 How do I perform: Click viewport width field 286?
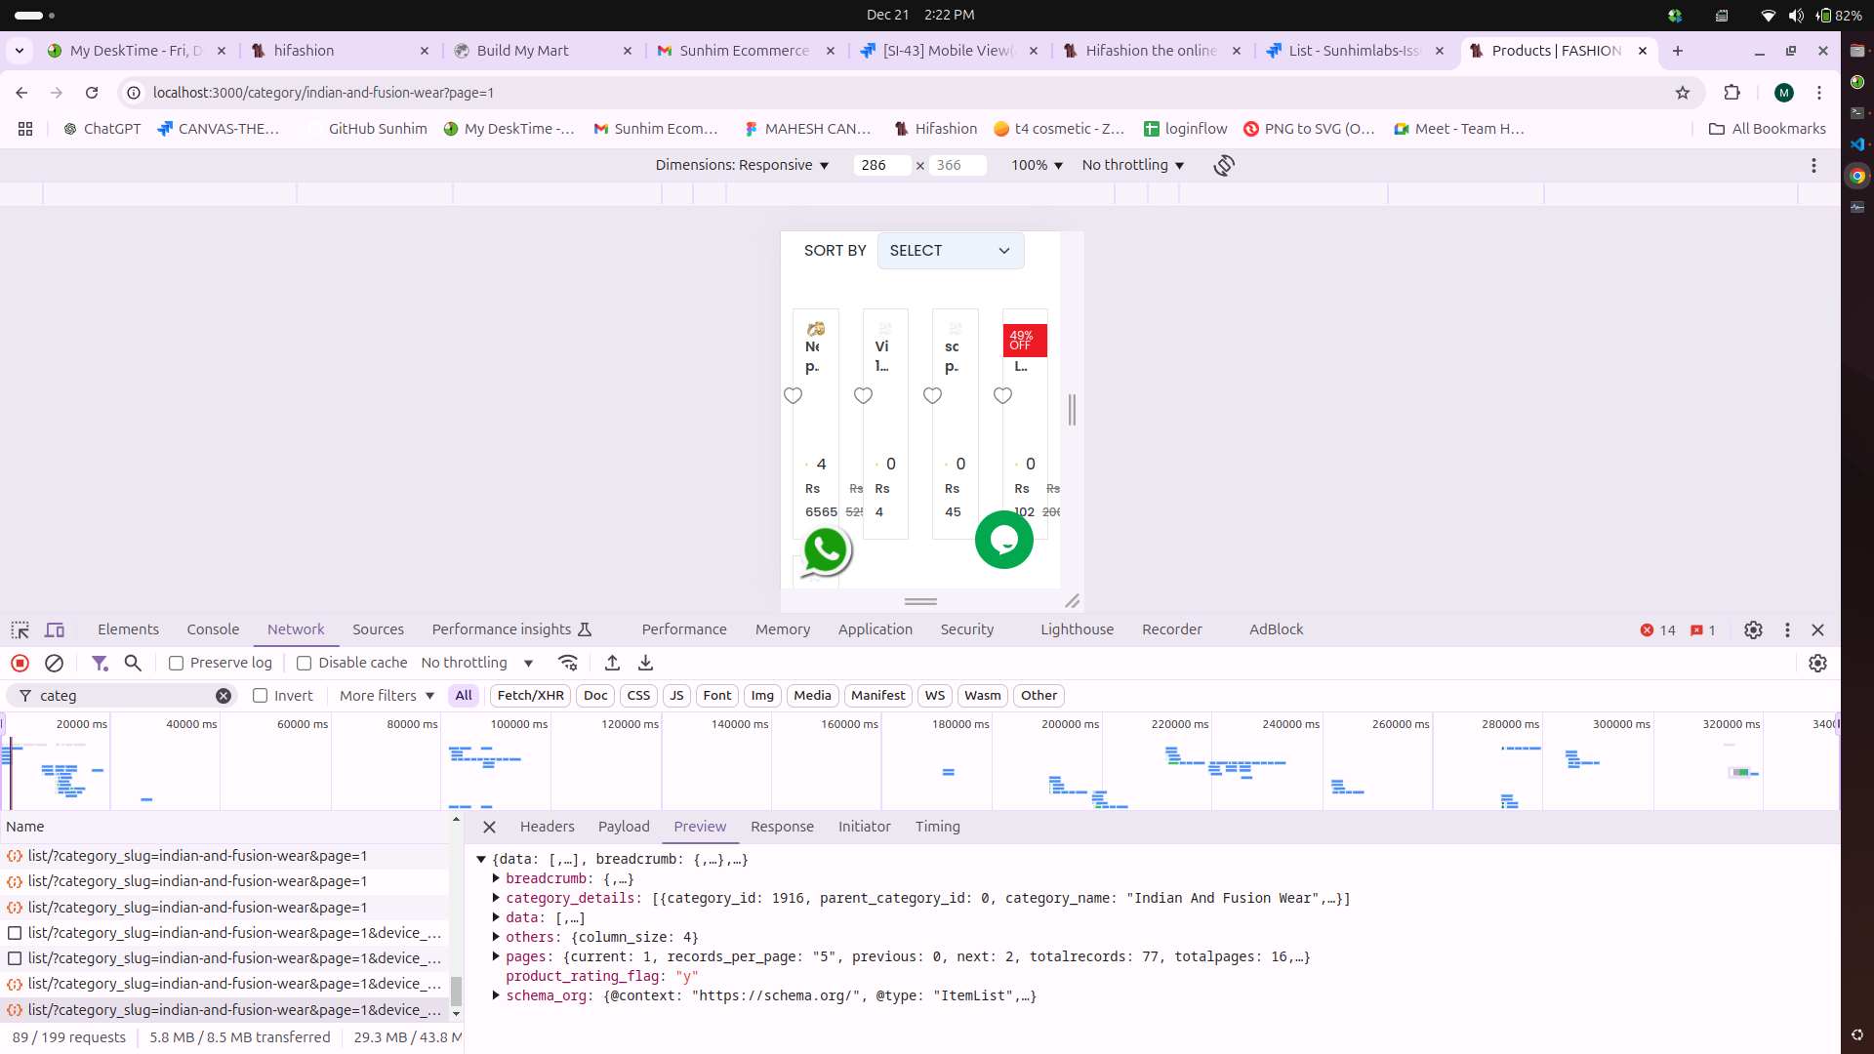880,165
